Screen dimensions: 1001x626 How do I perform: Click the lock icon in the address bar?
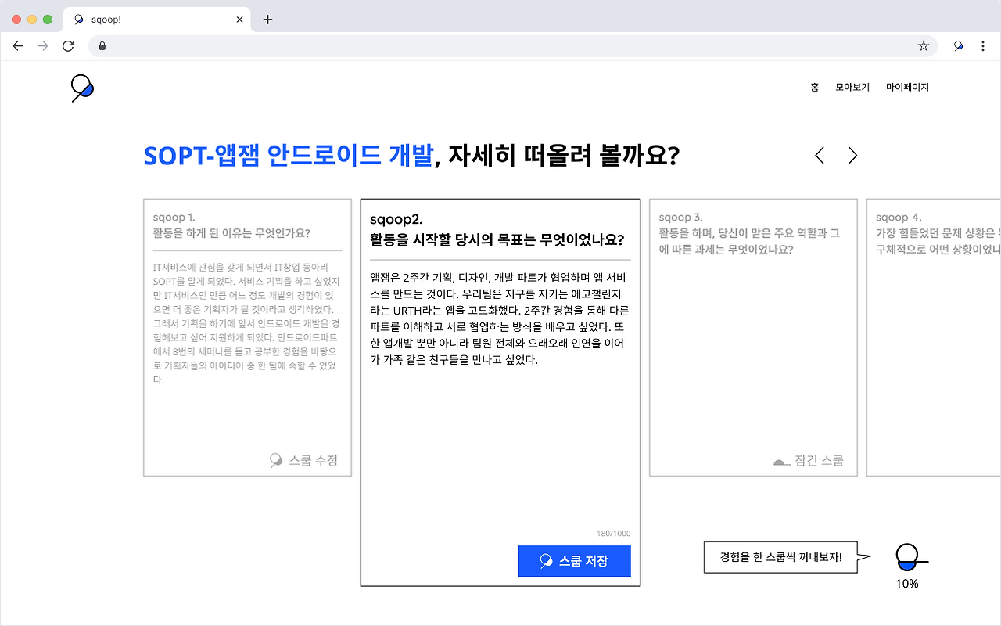102,46
